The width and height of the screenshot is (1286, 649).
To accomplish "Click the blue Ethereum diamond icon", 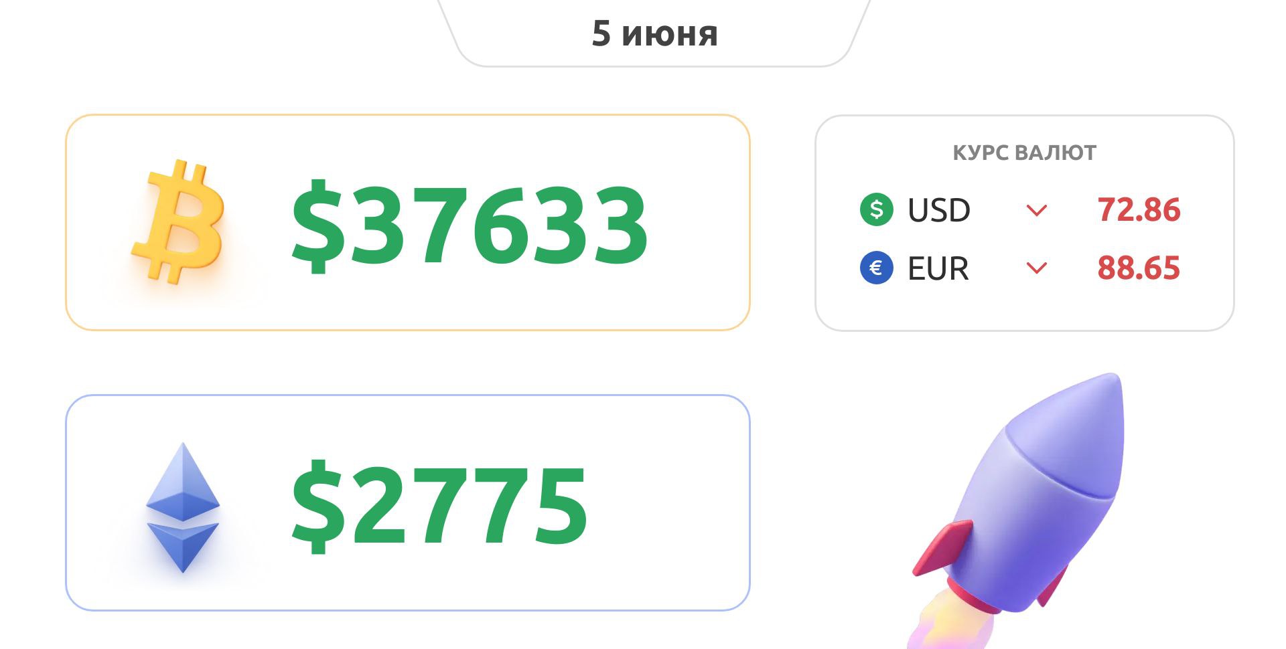I will click(x=182, y=506).
